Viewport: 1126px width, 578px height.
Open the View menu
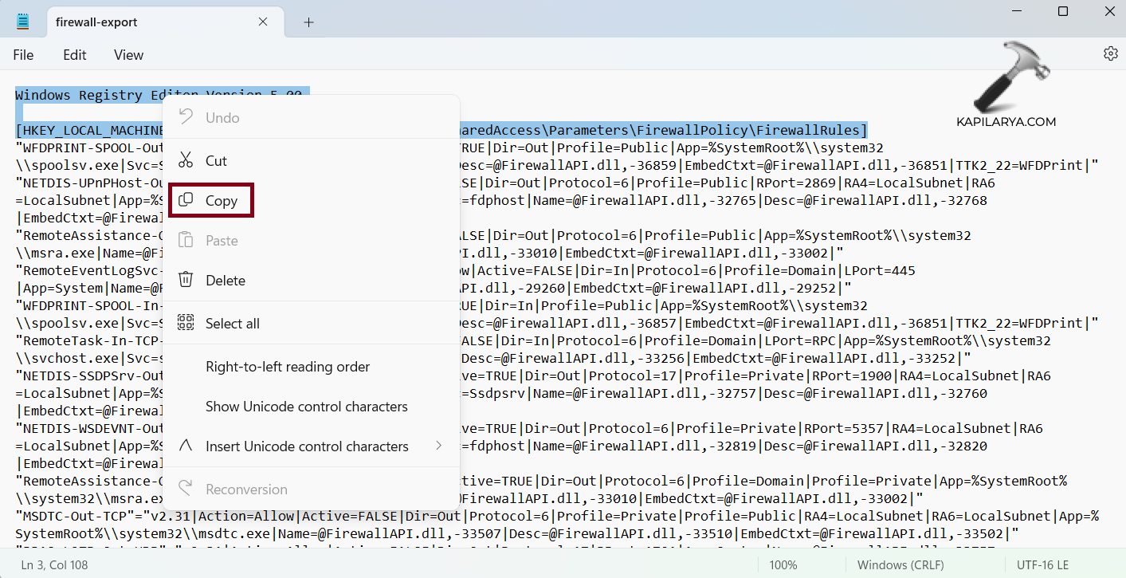point(128,55)
